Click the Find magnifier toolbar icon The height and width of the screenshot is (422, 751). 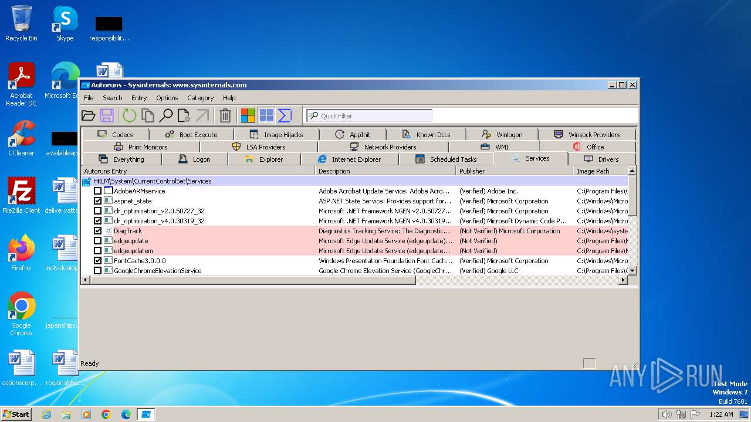point(166,115)
